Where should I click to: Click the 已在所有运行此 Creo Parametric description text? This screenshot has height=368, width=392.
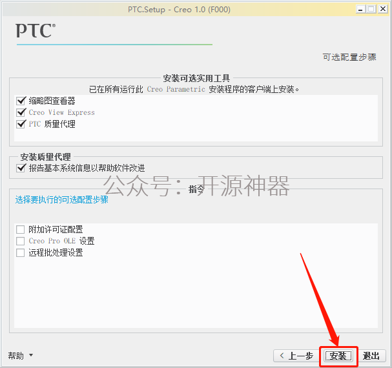(x=194, y=89)
